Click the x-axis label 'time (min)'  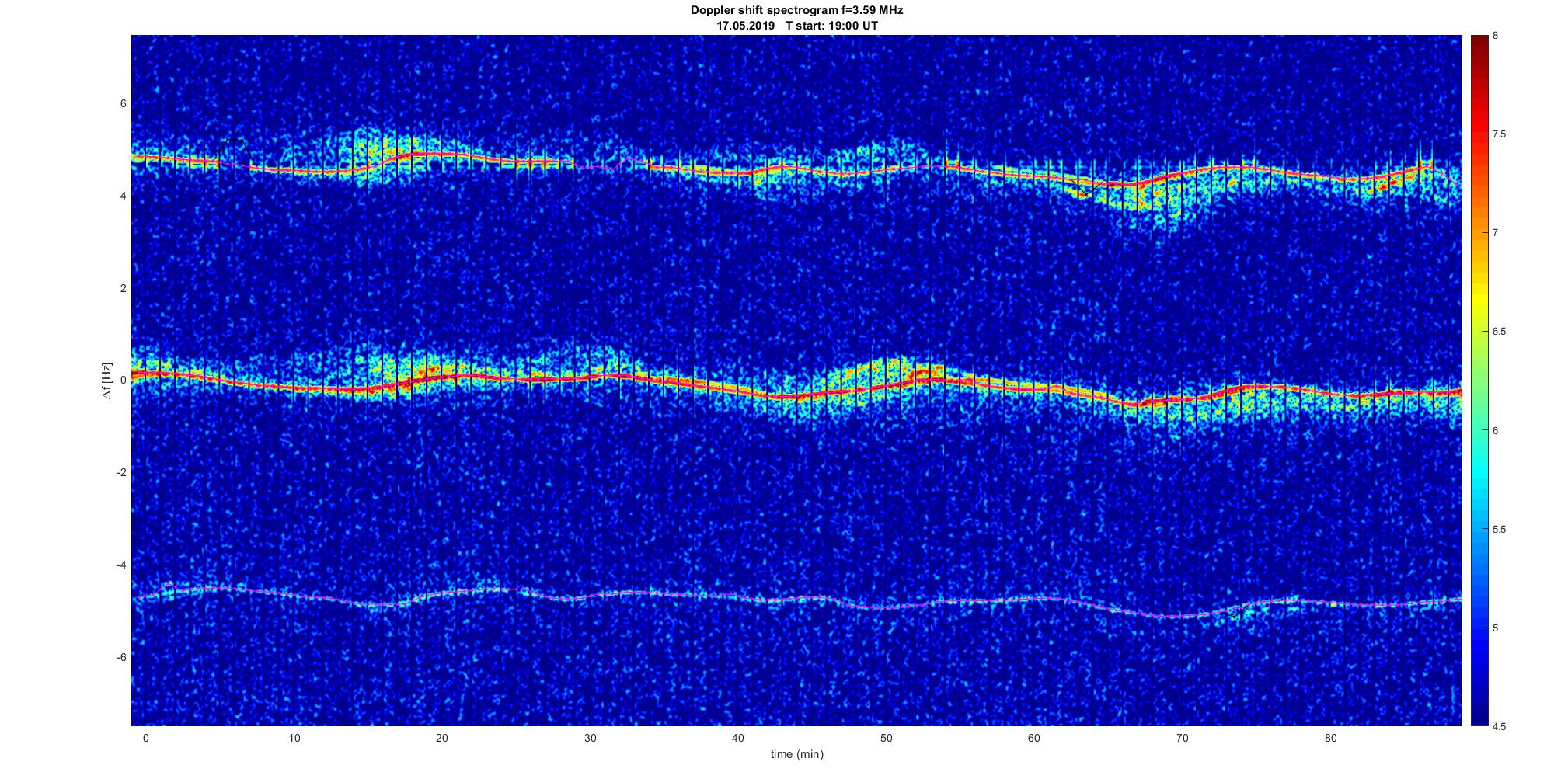tap(796, 754)
